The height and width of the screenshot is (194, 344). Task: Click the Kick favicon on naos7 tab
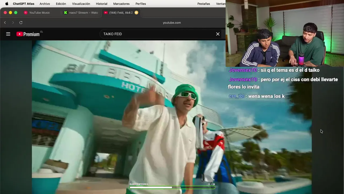tap(66, 13)
